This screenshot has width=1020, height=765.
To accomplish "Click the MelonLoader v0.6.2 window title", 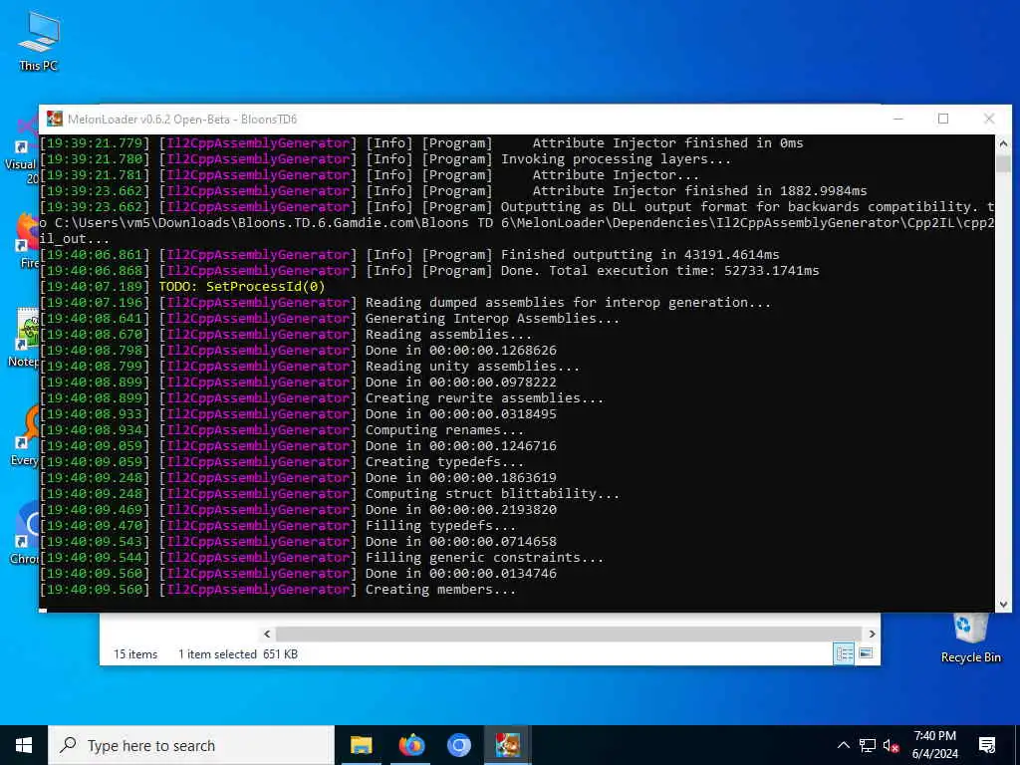I will click(x=182, y=120).
